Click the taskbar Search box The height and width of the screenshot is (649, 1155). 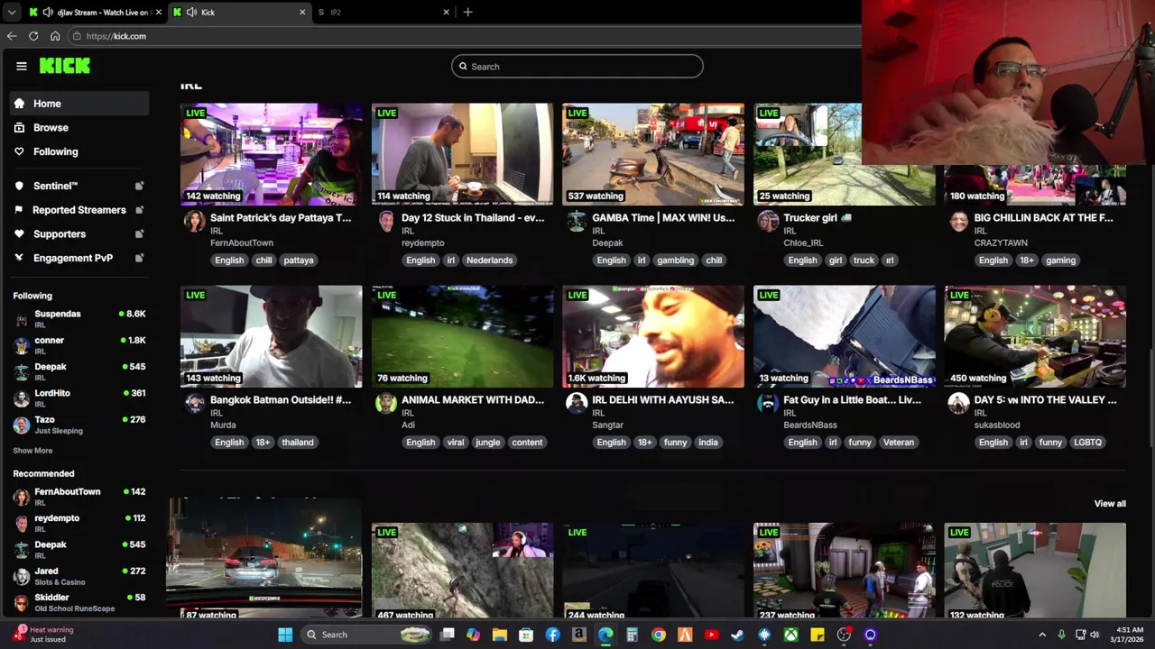(x=368, y=635)
